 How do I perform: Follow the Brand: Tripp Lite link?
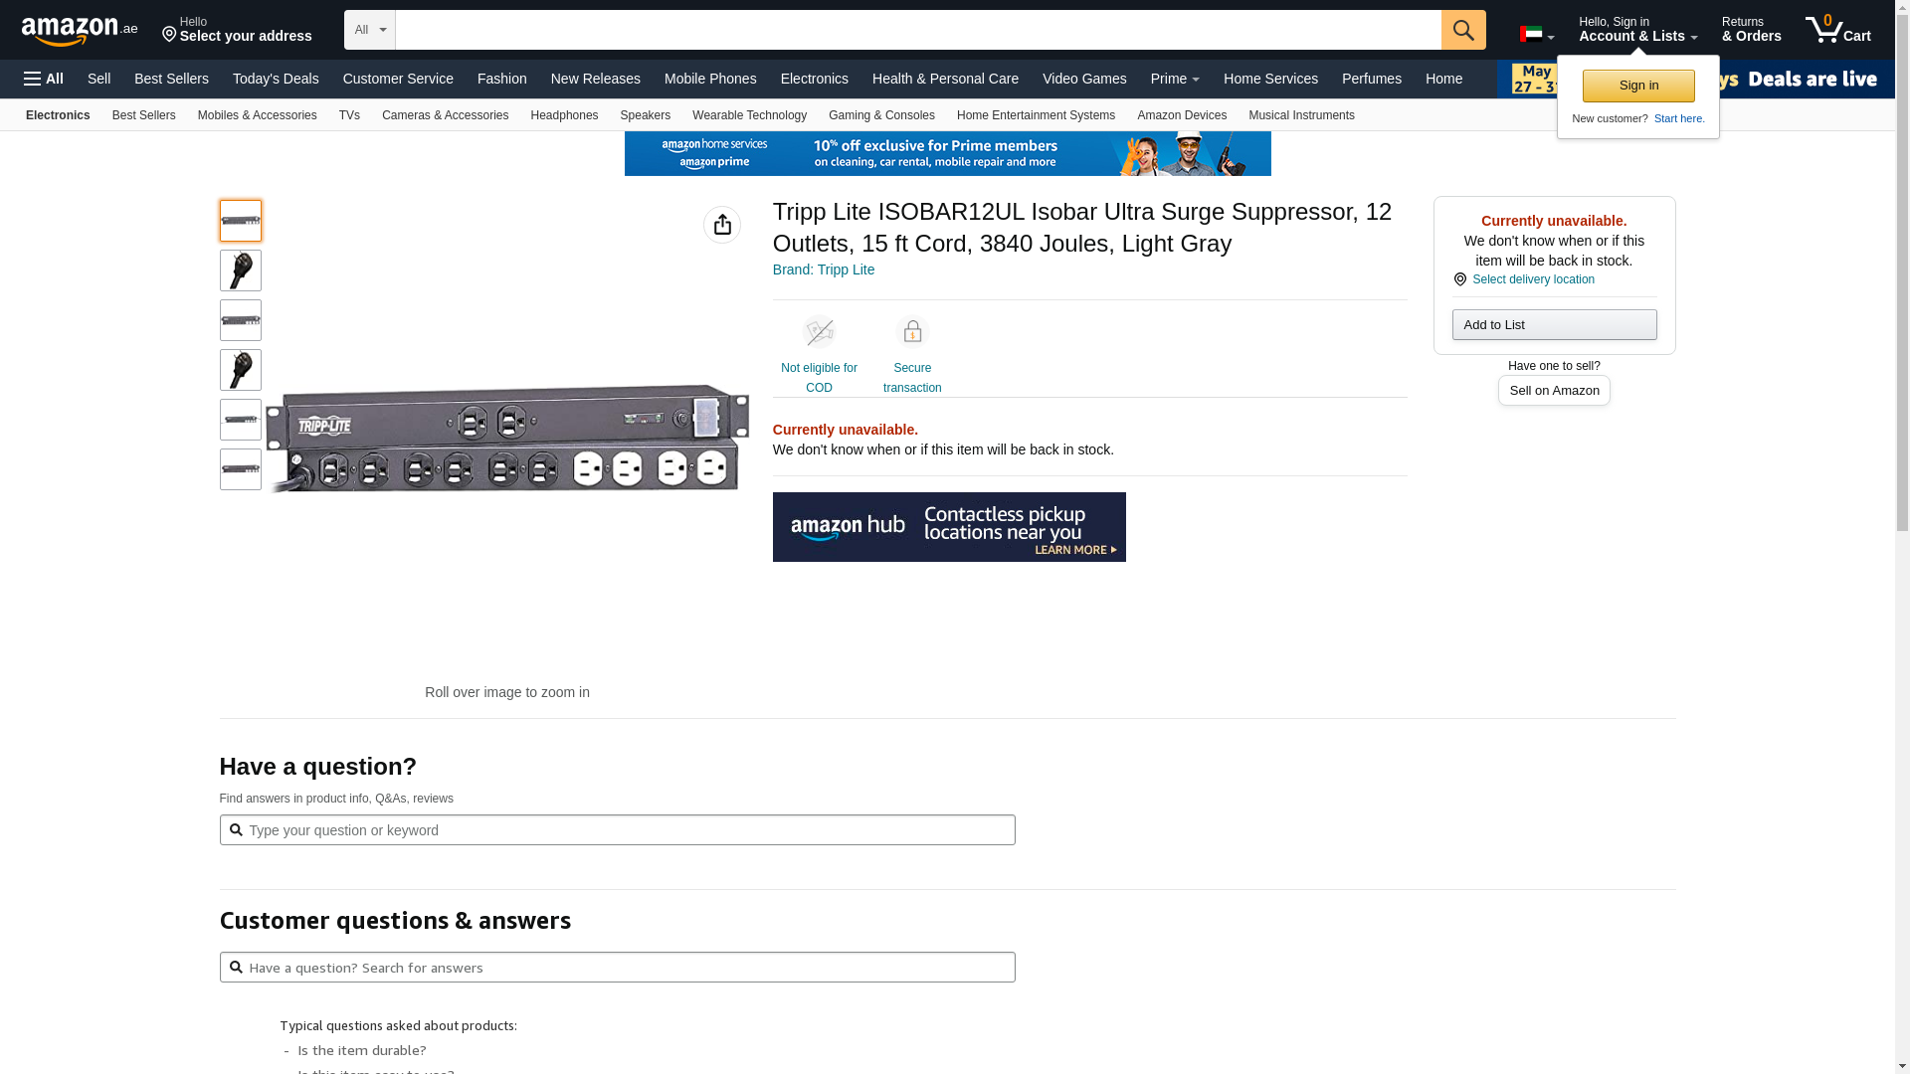click(823, 269)
